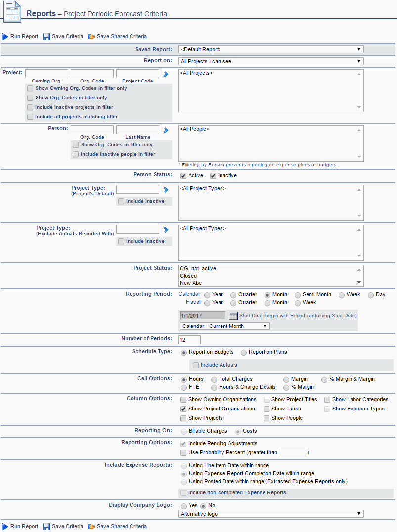Click the down arrow in All People list
This screenshot has width=397, height=532.
[359, 157]
